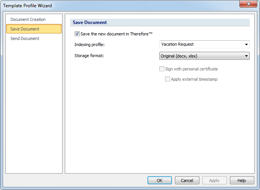The image size is (260, 190).
Task: Confirm the dialog with OK
Action: click(159, 180)
